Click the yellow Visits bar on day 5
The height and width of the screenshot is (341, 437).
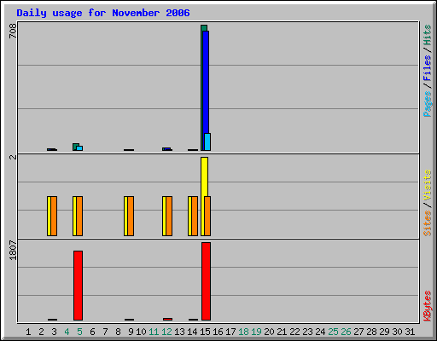pyautogui.click(x=74, y=216)
